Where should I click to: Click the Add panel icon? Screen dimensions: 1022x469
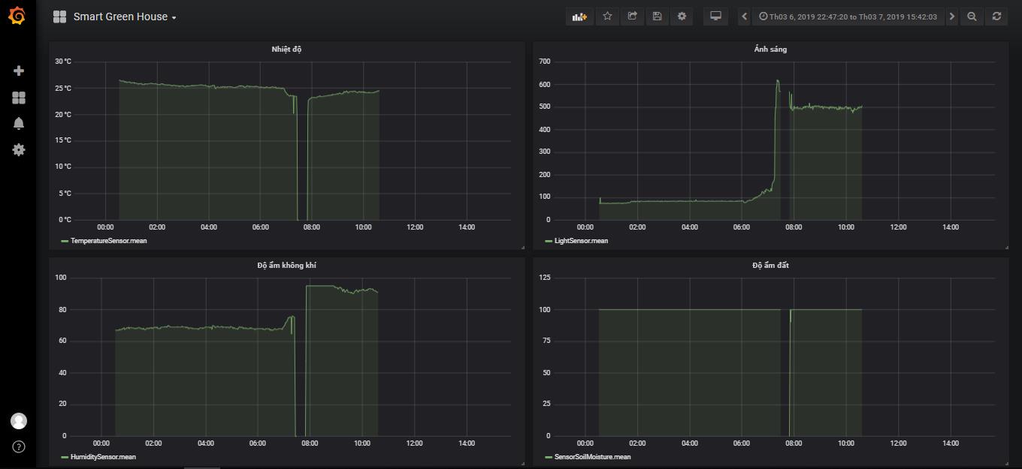point(579,17)
